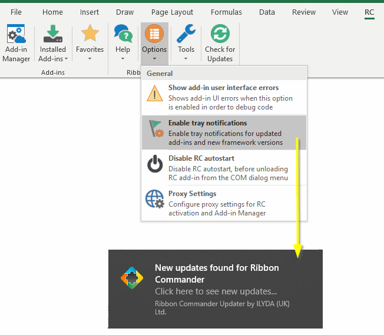Open the Add-in Manager icon
The width and height of the screenshot is (384, 335).
click(16, 34)
